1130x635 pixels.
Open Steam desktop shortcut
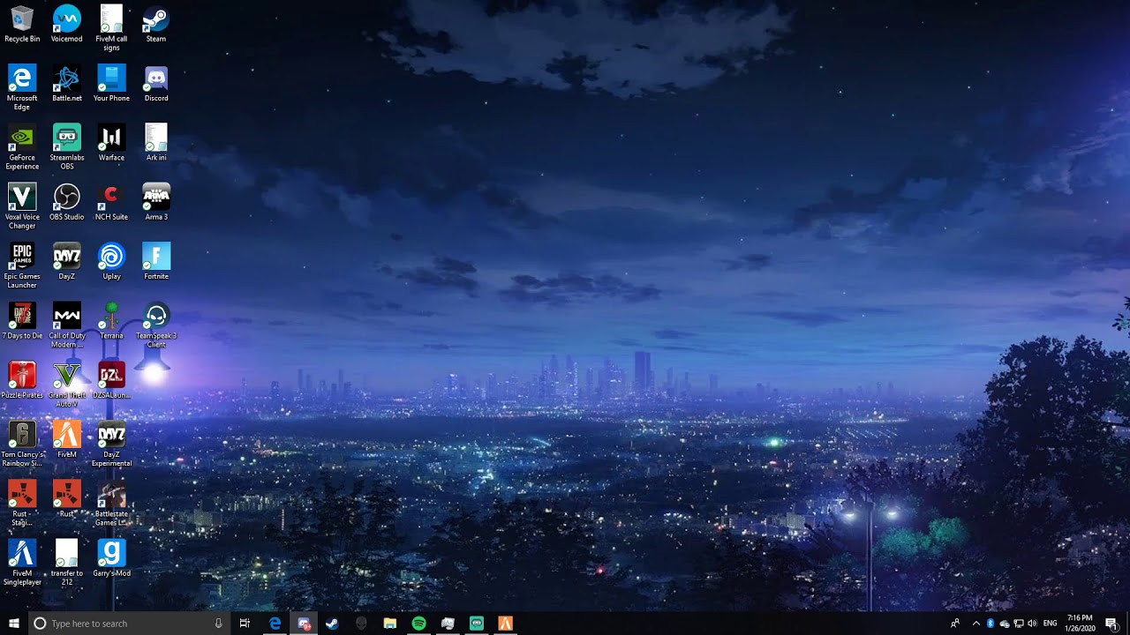click(x=156, y=24)
